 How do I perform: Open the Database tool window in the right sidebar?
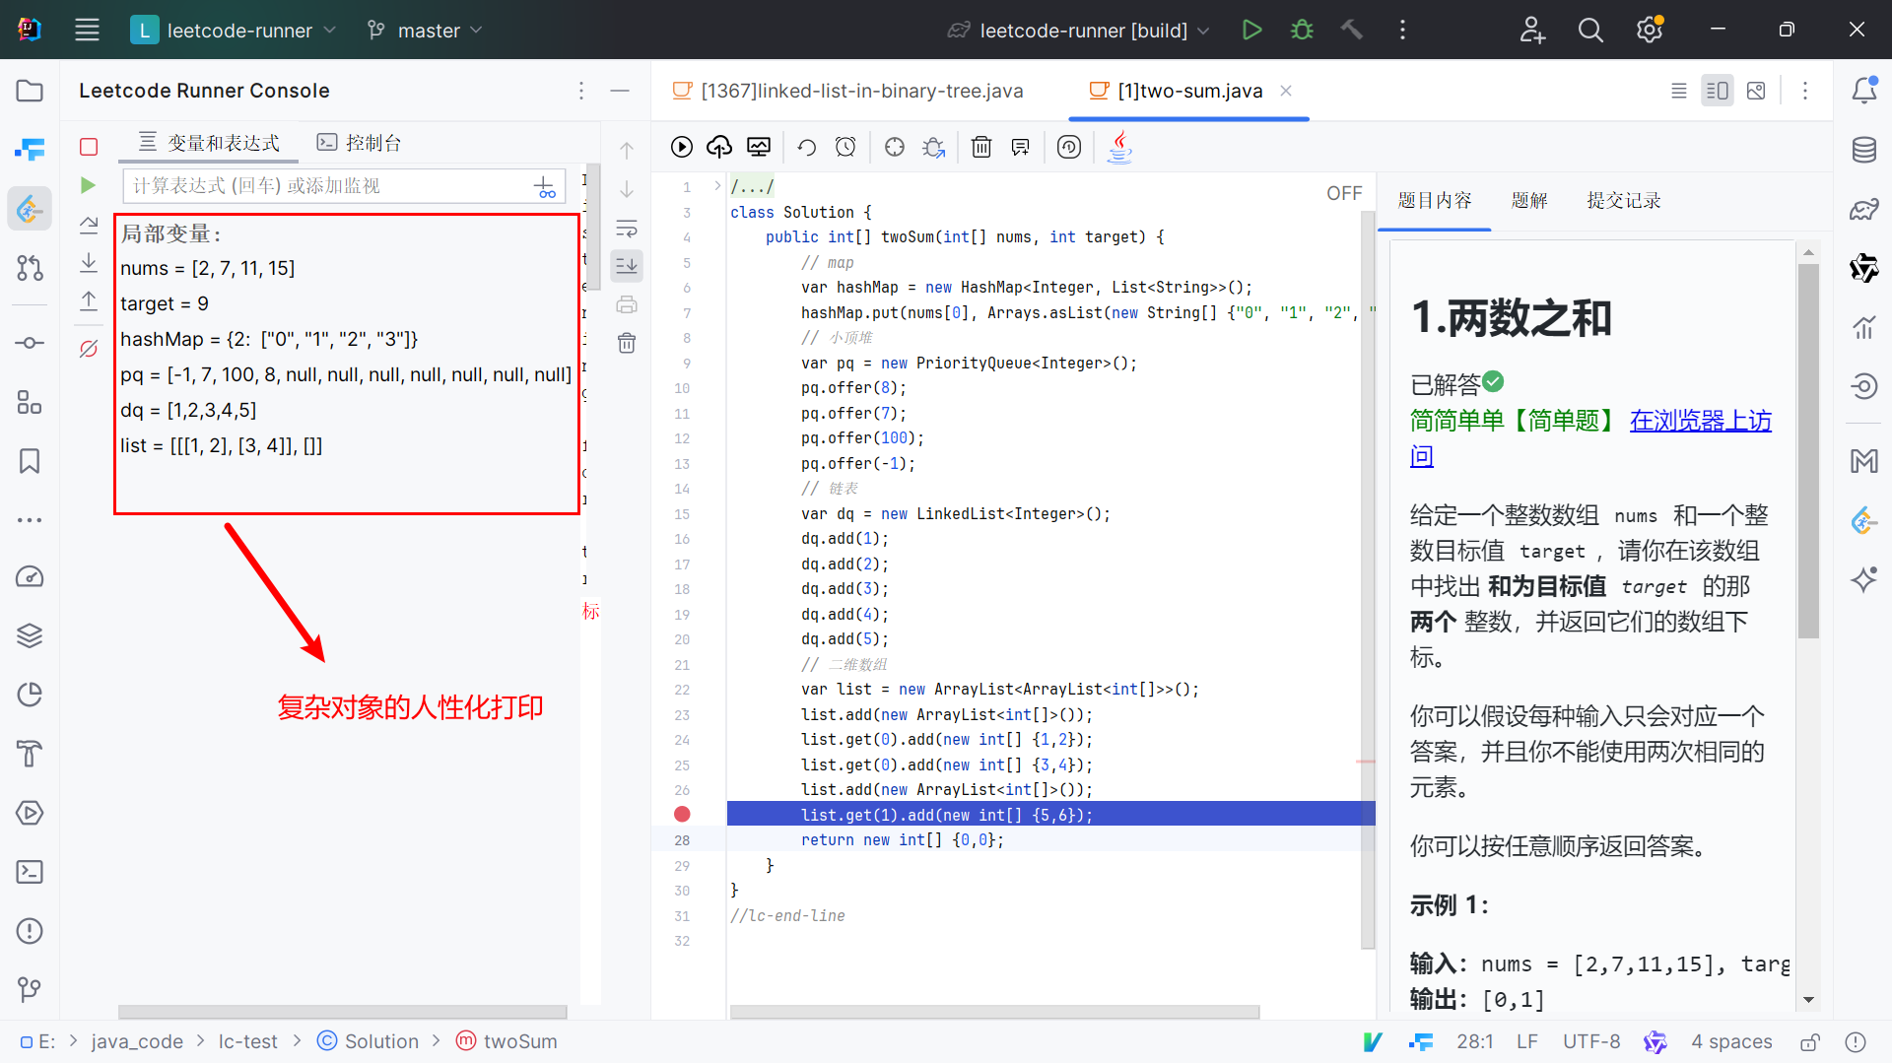(1863, 150)
